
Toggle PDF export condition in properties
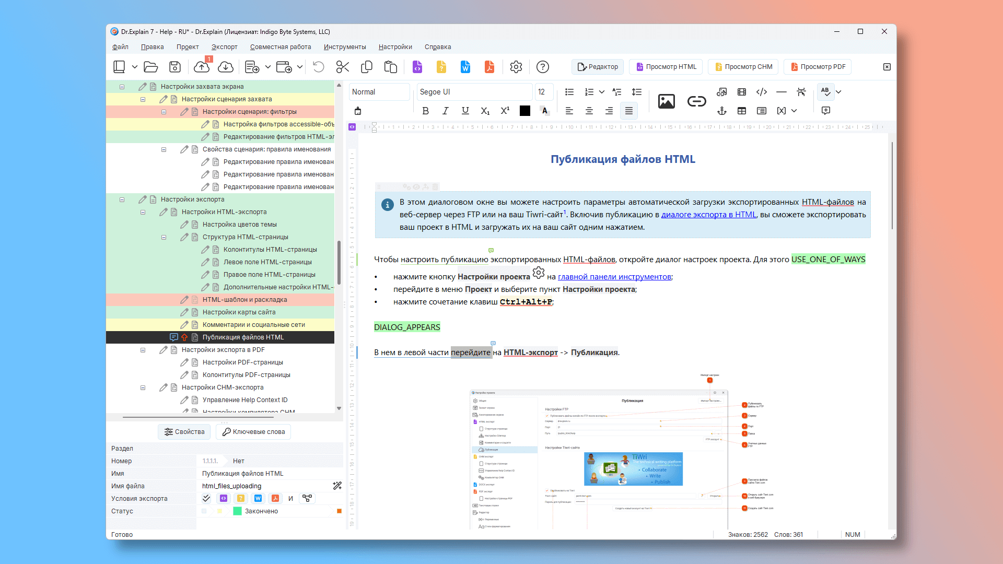[x=275, y=498]
